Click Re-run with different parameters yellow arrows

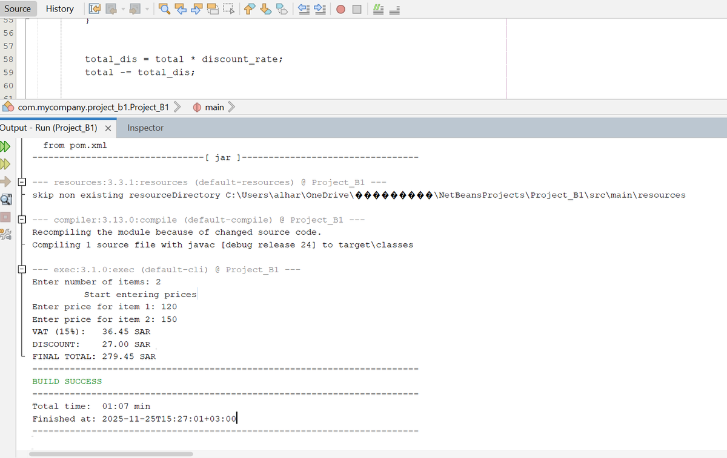(5, 164)
